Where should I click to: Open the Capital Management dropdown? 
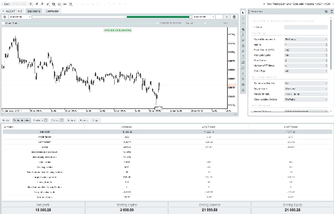(x=306, y=39)
